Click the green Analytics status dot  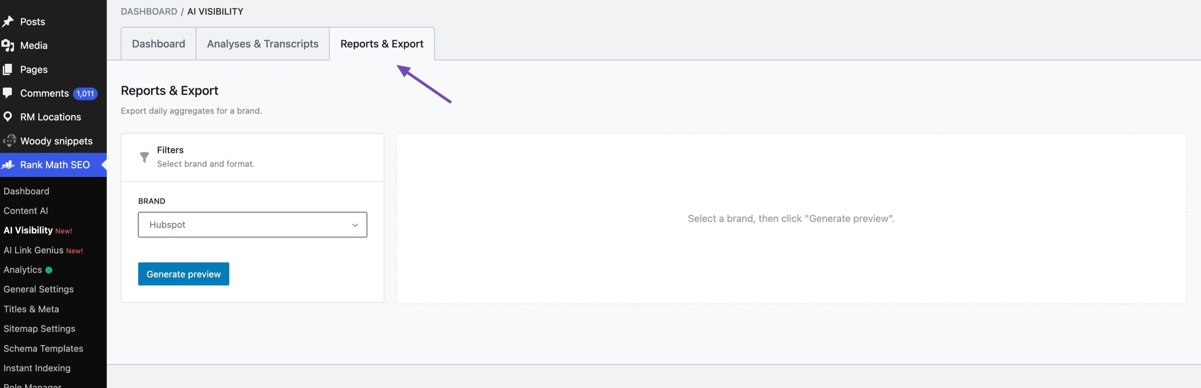click(49, 270)
